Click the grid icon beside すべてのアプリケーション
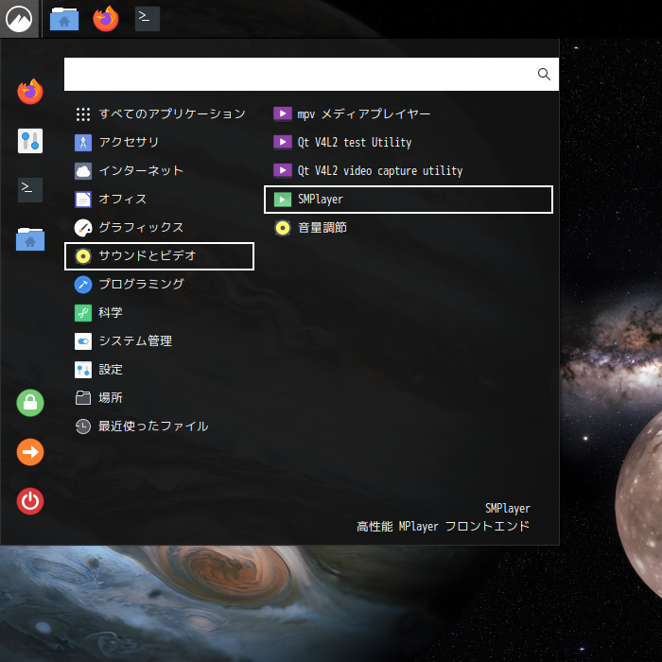662x662 pixels. click(83, 114)
